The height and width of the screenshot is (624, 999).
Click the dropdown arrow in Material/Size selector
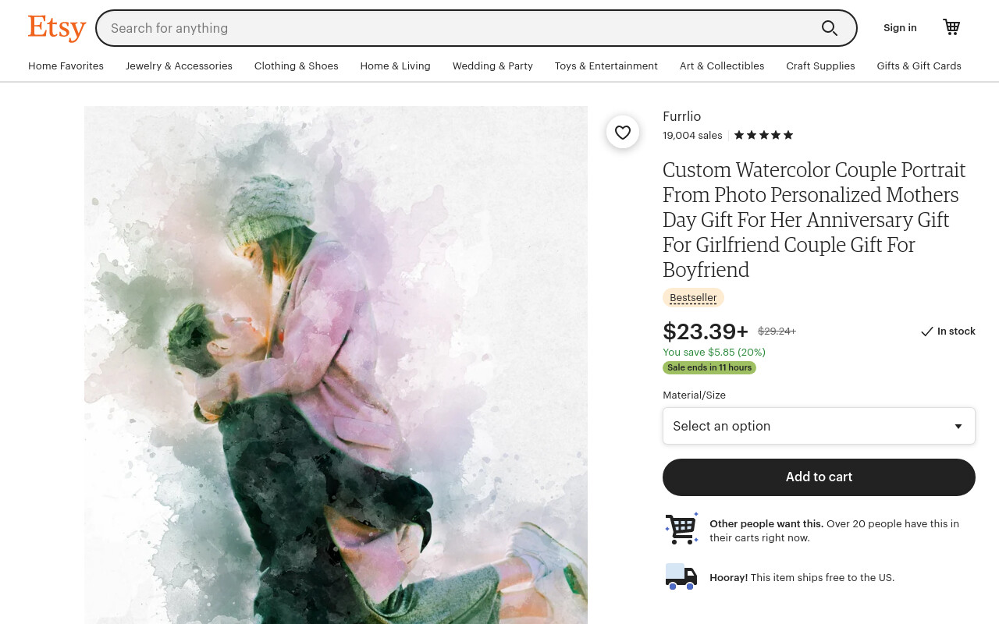click(x=958, y=426)
